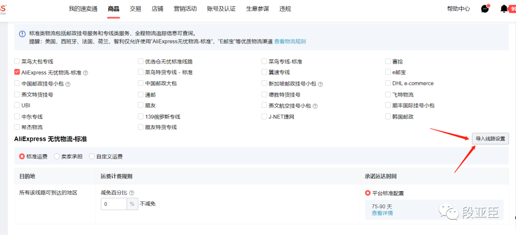516x235 pixels.
Task: Check the 顺友 checkbox
Action: [x=141, y=106]
